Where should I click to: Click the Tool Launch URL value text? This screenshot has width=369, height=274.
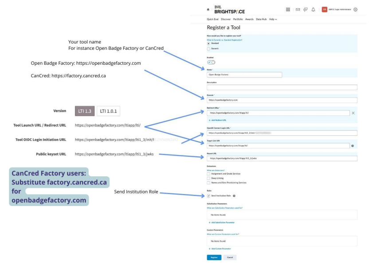(107, 125)
